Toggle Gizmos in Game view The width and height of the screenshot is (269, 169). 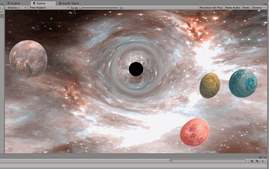pyautogui.click(x=257, y=7)
